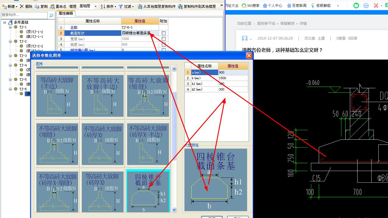This screenshot has height=218, width=388.
Task: Click the 答疑解惑 bookmark icon
Action: [313, 6]
